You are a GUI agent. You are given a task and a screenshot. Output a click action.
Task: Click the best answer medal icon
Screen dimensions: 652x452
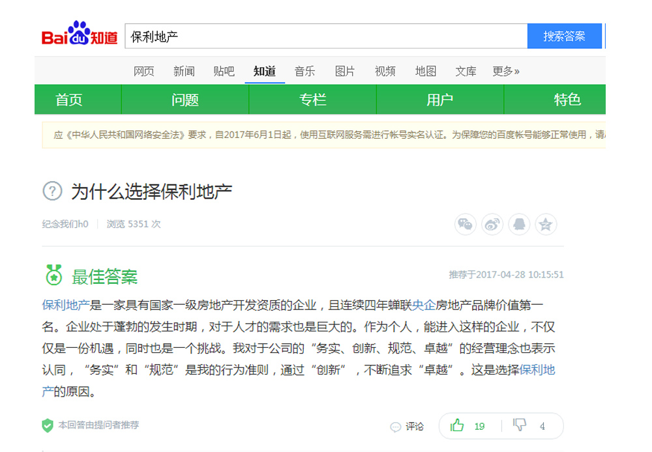53,275
